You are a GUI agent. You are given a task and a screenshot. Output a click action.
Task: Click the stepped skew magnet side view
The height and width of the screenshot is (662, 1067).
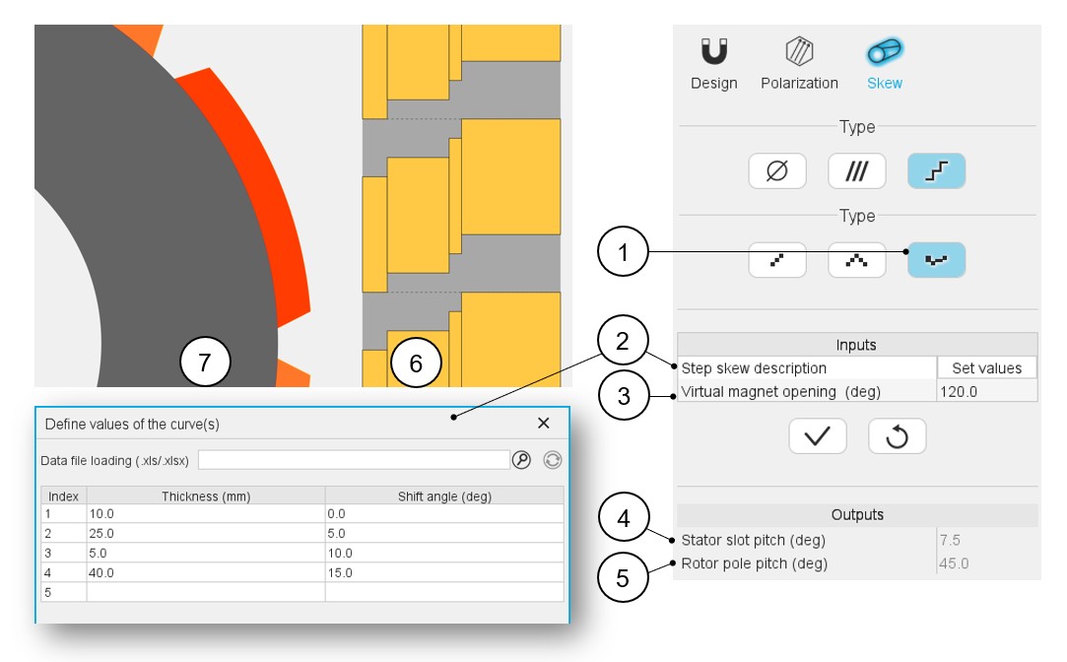click(461, 206)
